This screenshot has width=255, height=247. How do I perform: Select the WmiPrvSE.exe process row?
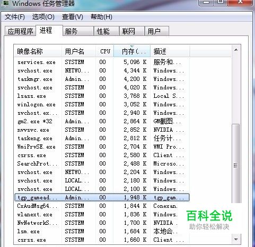tap(102, 147)
